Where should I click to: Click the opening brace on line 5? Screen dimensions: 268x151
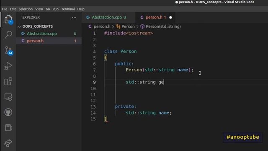[106, 58]
